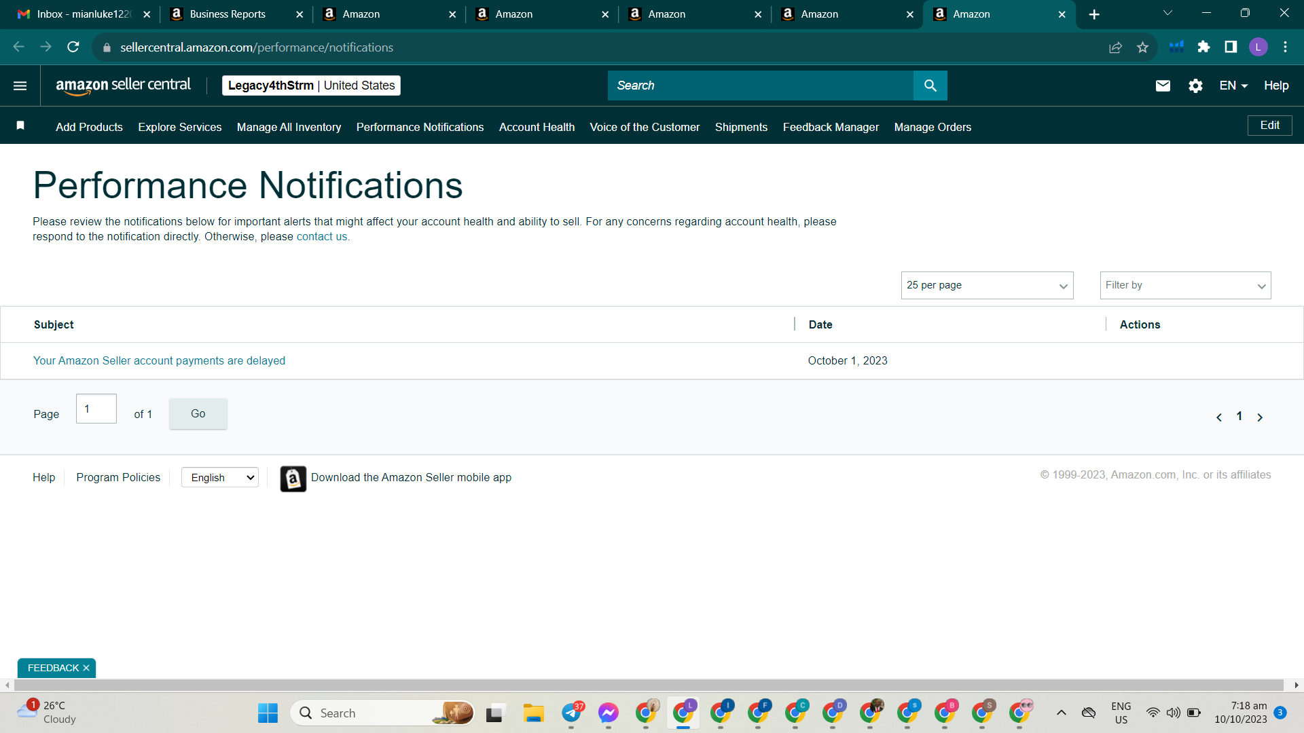Sort by the Date column header
Viewport: 1304px width, 733px height.
820,324
